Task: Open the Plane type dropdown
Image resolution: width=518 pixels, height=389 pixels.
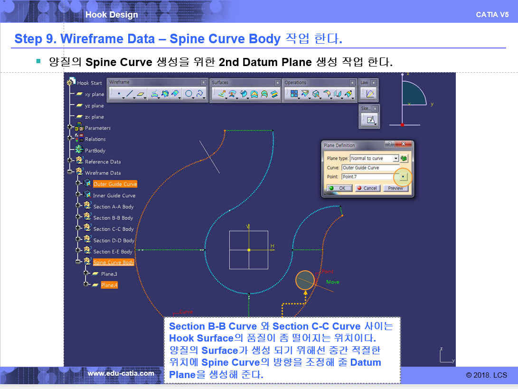Action: [x=396, y=159]
